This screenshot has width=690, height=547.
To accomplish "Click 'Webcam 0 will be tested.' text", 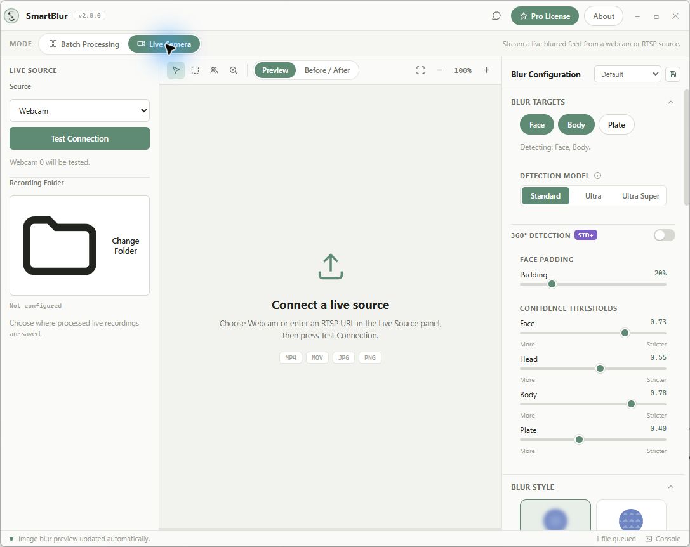I will click(x=50, y=162).
